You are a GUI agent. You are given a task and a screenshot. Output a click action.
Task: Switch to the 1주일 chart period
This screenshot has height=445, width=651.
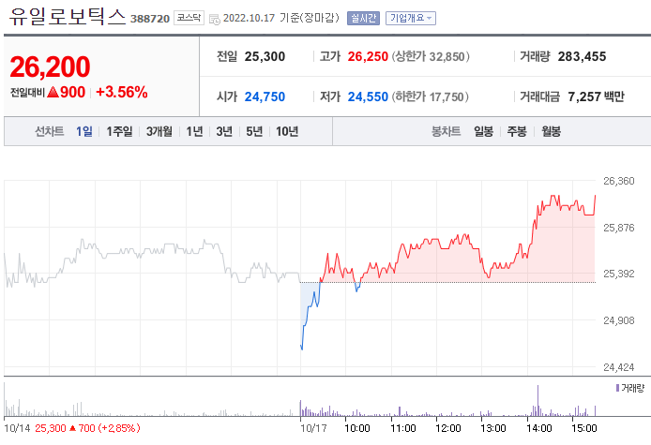(x=119, y=131)
